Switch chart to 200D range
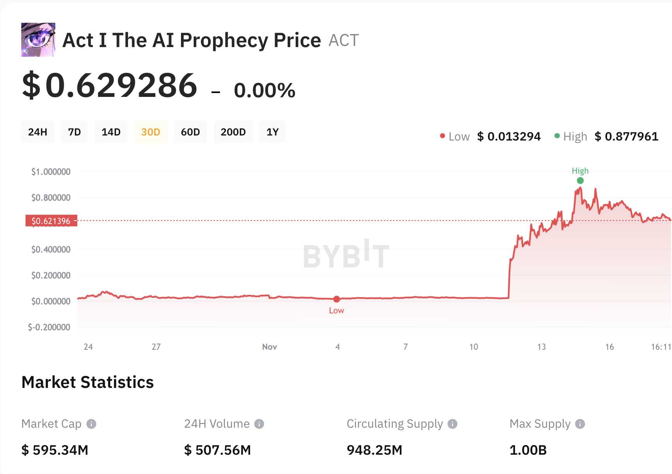Screen dimensions: 672x474 click(233, 132)
